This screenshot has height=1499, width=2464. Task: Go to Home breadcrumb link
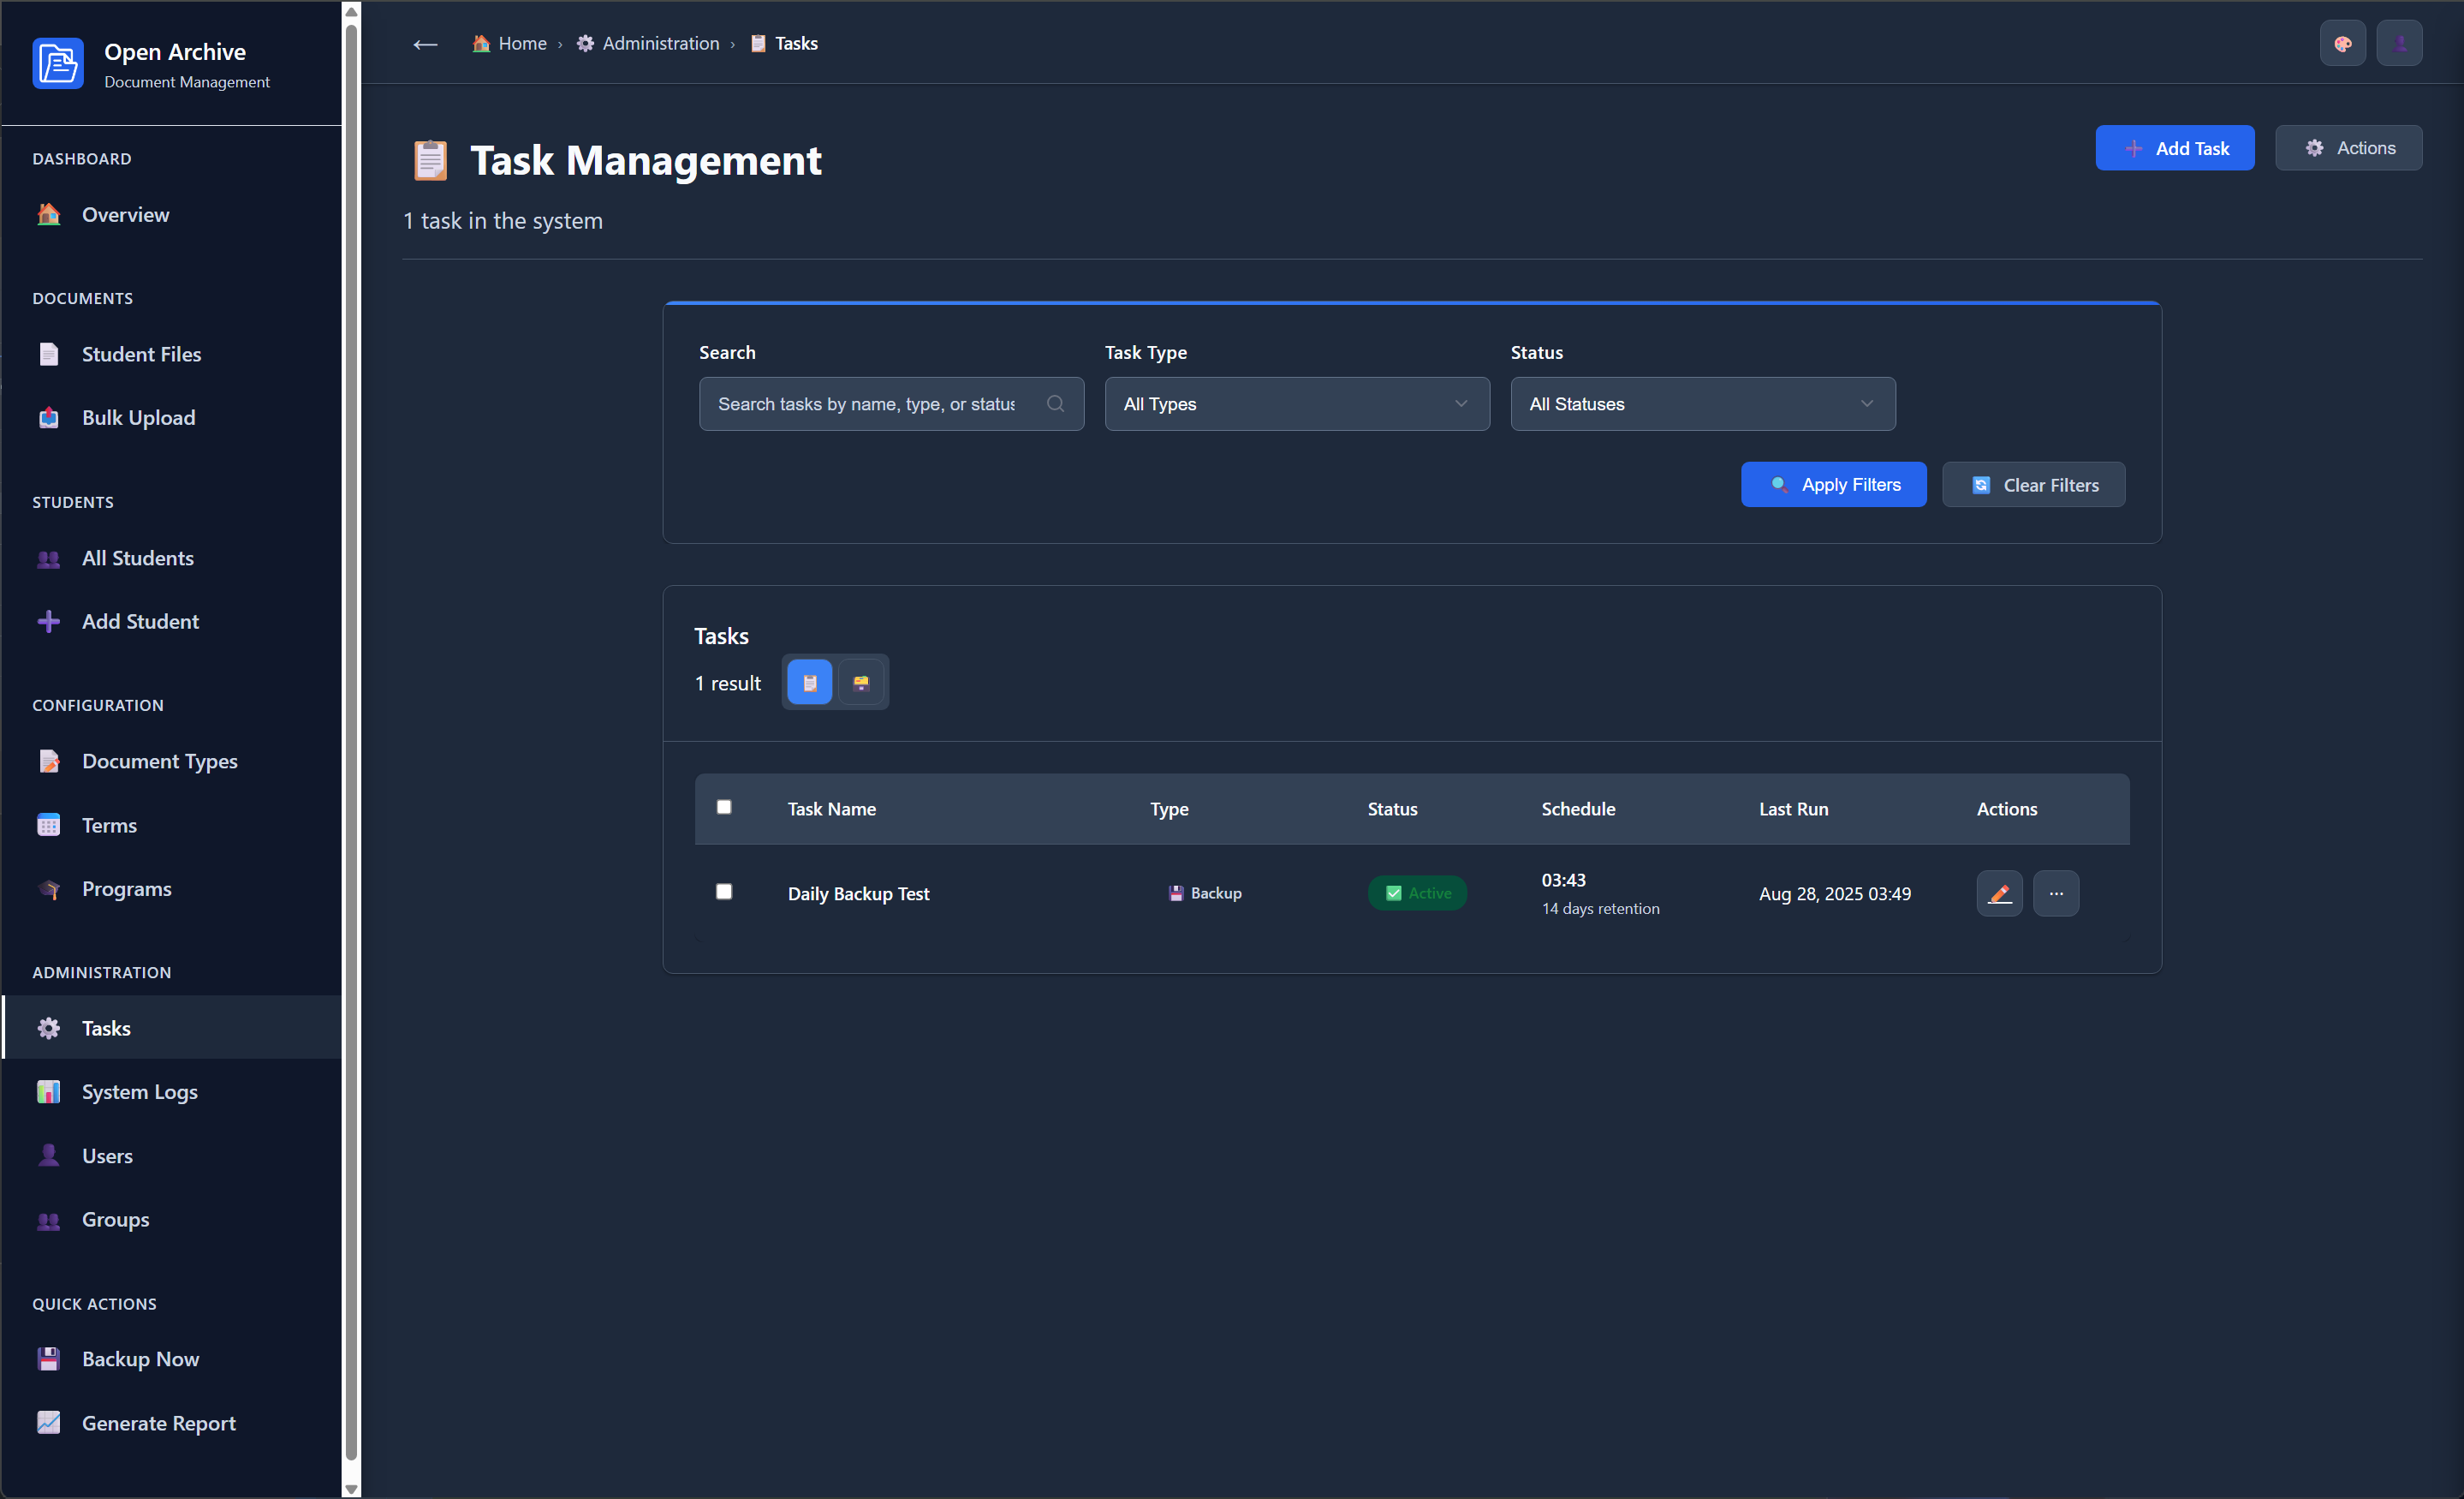509,43
